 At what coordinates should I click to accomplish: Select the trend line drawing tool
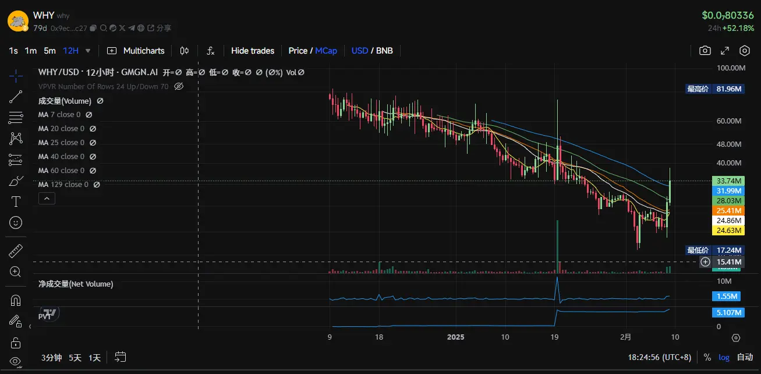pyautogui.click(x=16, y=97)
